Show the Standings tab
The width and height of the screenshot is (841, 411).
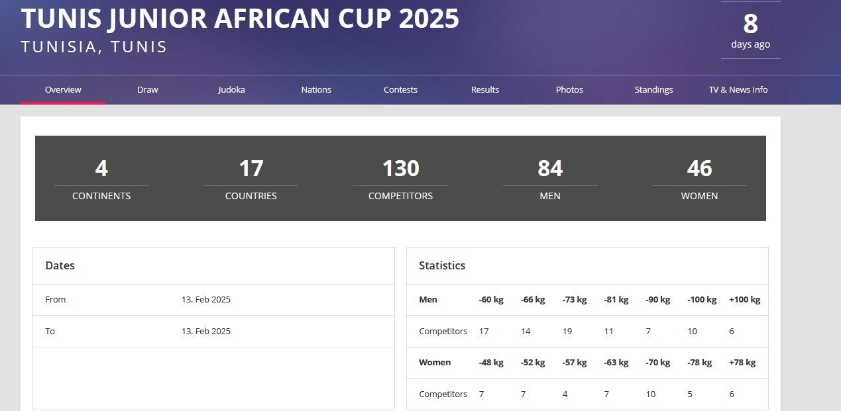click(x=653, y=90)
